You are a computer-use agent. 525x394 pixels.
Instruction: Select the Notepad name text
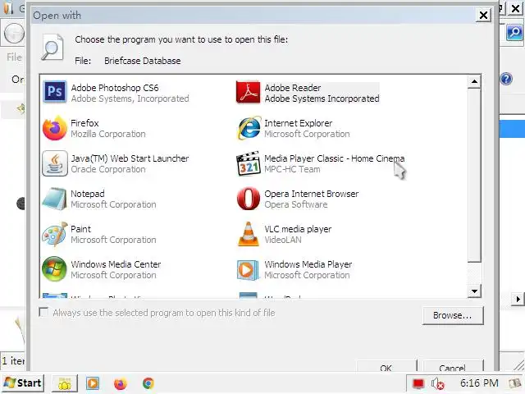click(x=88, y=194)
